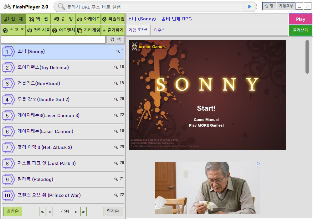Open the 게임요청 game request button
This screenshot has width=313, height=219.
(x=286, y=6)
